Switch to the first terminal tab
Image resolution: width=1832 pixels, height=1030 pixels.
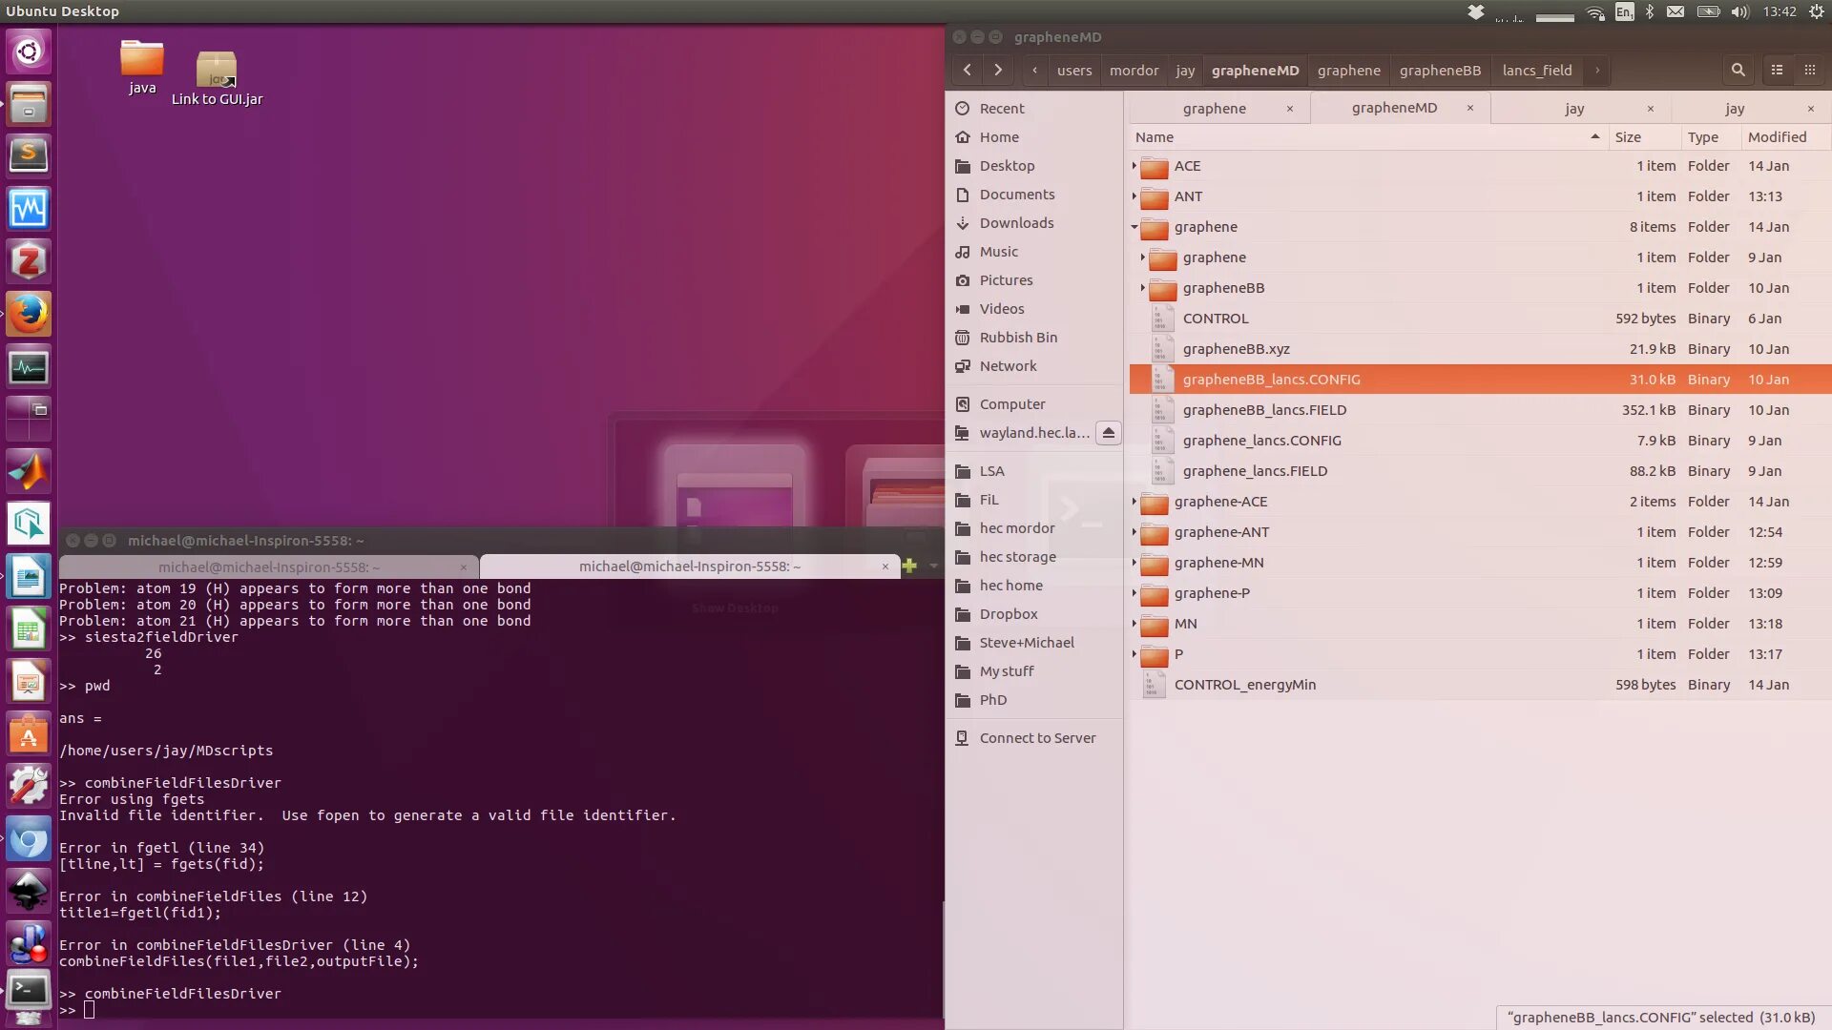click(268, 566)
